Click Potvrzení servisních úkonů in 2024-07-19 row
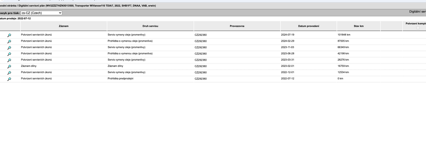426x155 pixels. coord(37,35)
